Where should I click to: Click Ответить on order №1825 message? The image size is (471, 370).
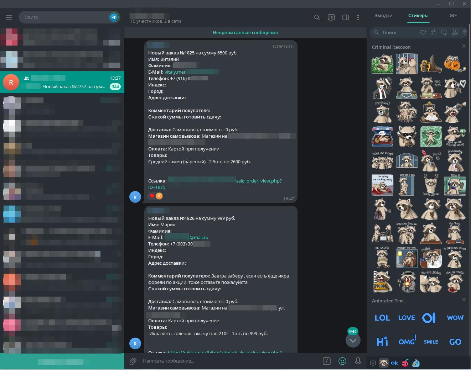pos(283,46)
